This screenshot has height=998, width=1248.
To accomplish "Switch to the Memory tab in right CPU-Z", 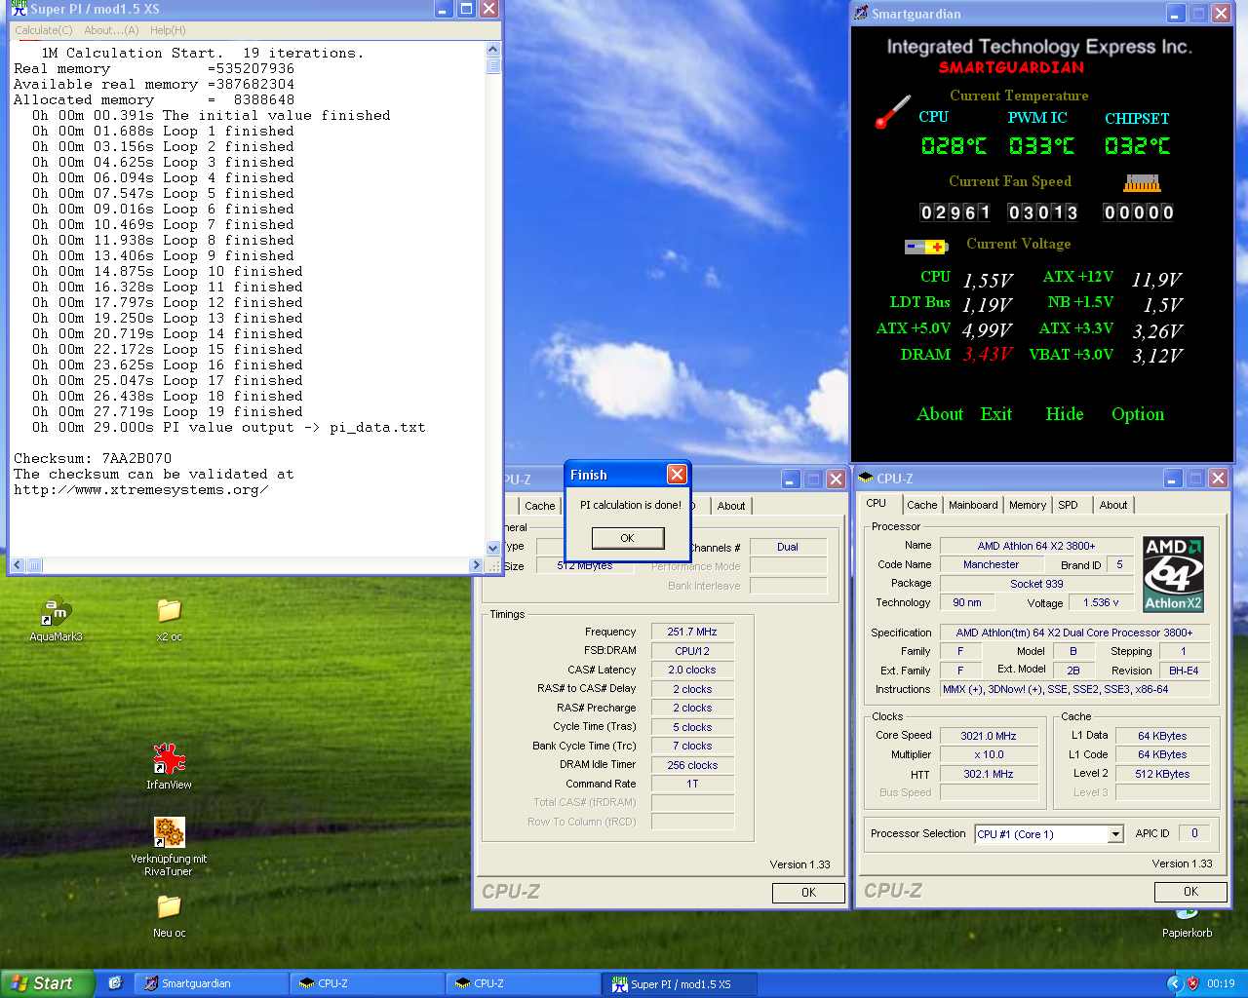I will point(1028,505).
